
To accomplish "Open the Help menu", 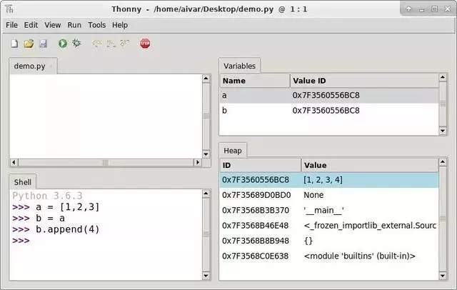I will pyautogui.click(x=120, y=25).
